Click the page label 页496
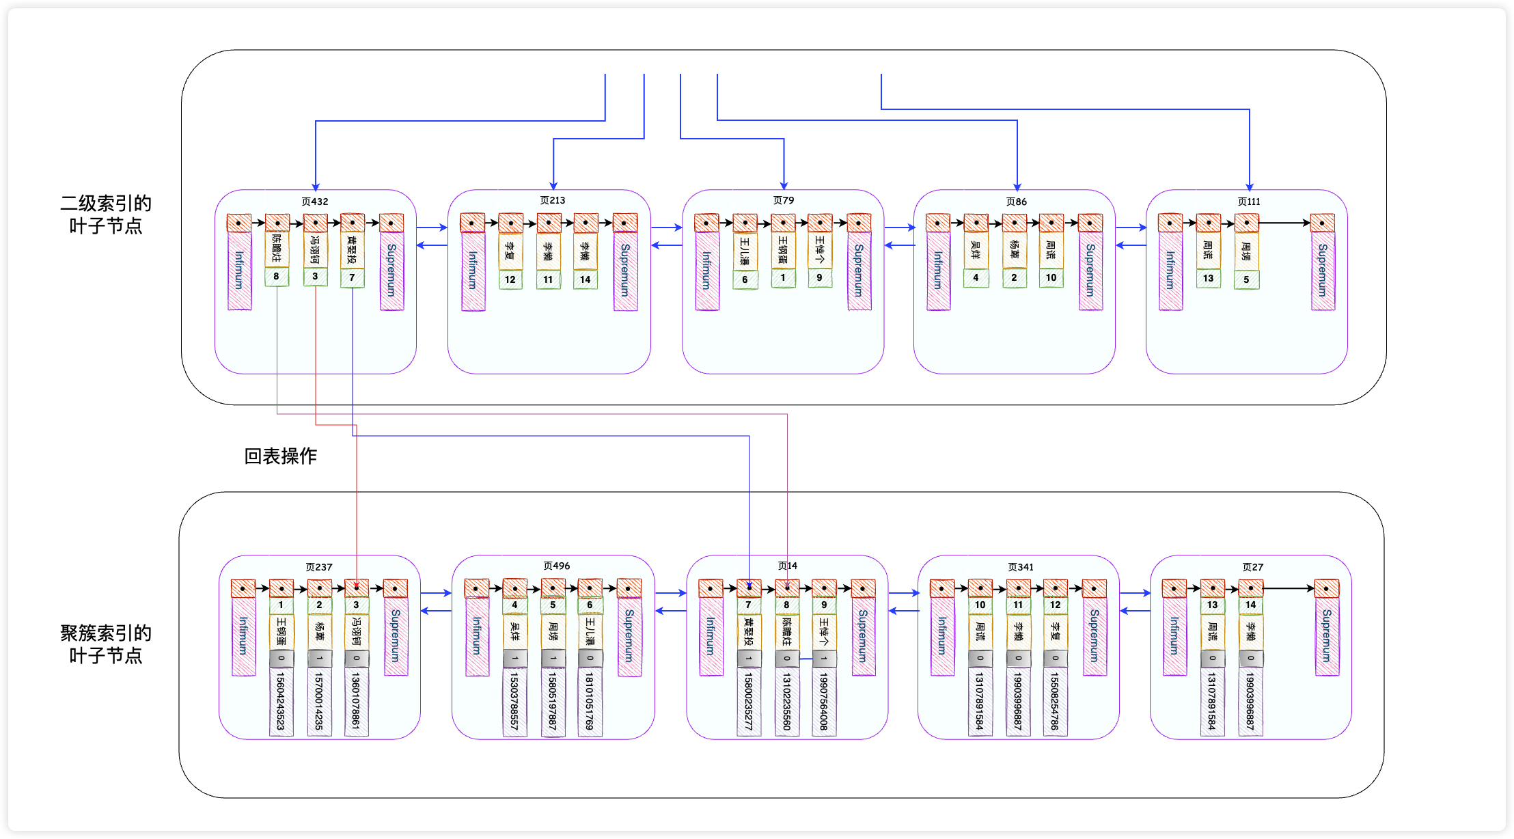The width and height of the screenshot is (1514, 839). click(x=557, y=566)
